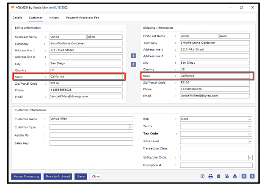This screenshot has height=188, width=264.
Task: Click the void document icon
Action: (227, 176)
